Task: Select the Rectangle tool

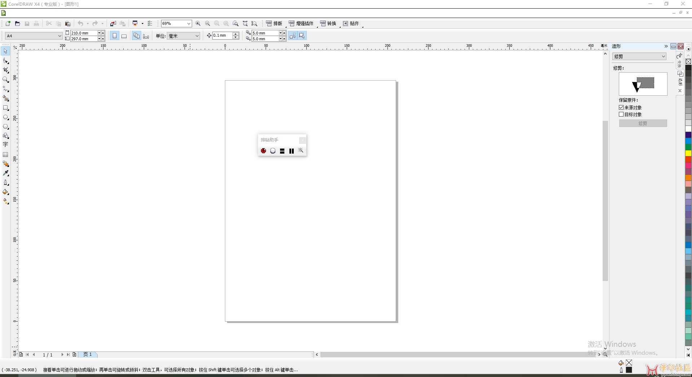Action: (5, 108)
